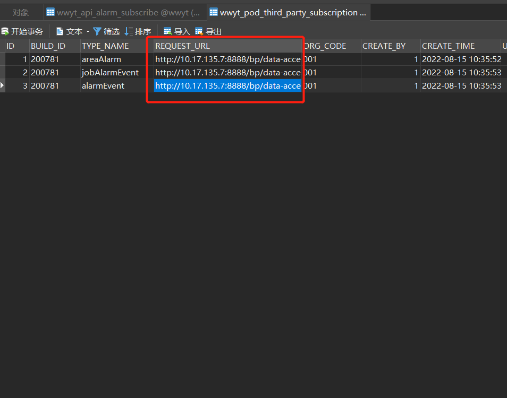Select BUILD_ID 200781 in row with ID 2
Viewport: 507px width, 398px height.
click(55, 72)
